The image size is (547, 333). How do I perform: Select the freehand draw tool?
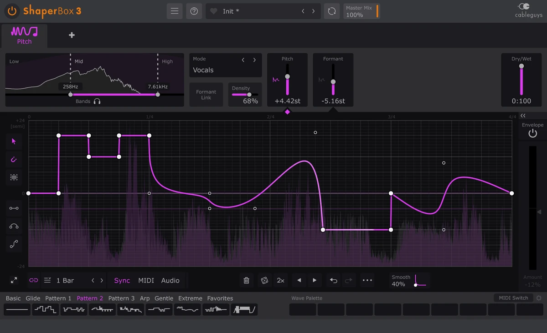point(14,159)
